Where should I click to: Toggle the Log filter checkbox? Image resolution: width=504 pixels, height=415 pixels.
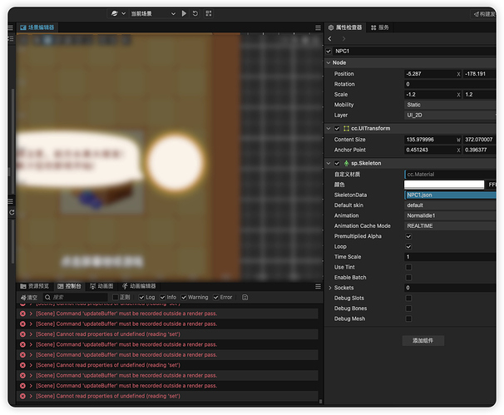(141, 298)
